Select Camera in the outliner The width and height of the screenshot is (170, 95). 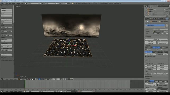[x=151, y=9]
